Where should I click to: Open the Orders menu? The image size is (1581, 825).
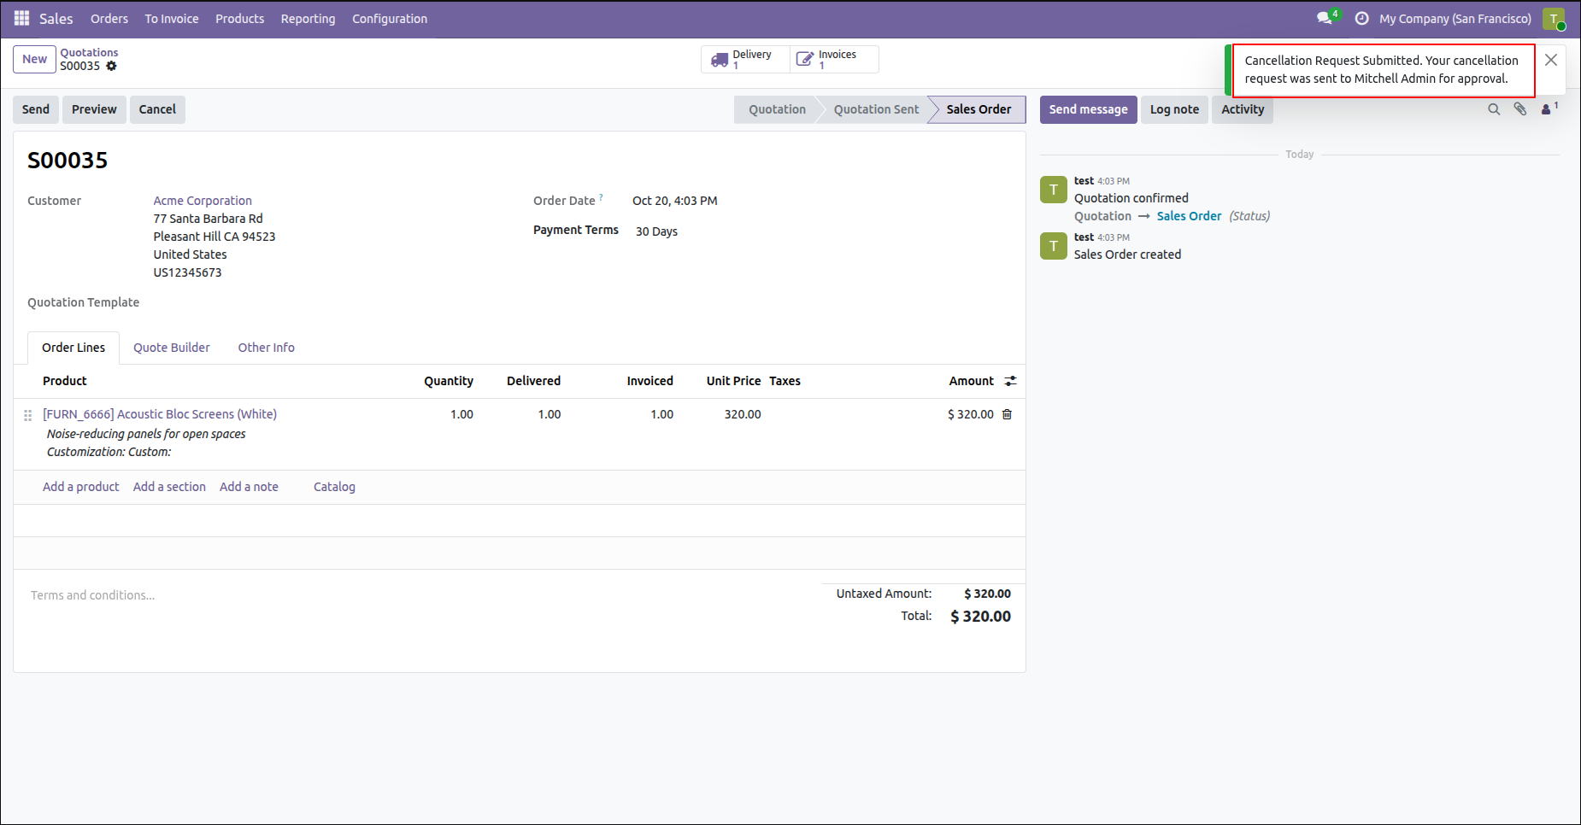(109, 19)
